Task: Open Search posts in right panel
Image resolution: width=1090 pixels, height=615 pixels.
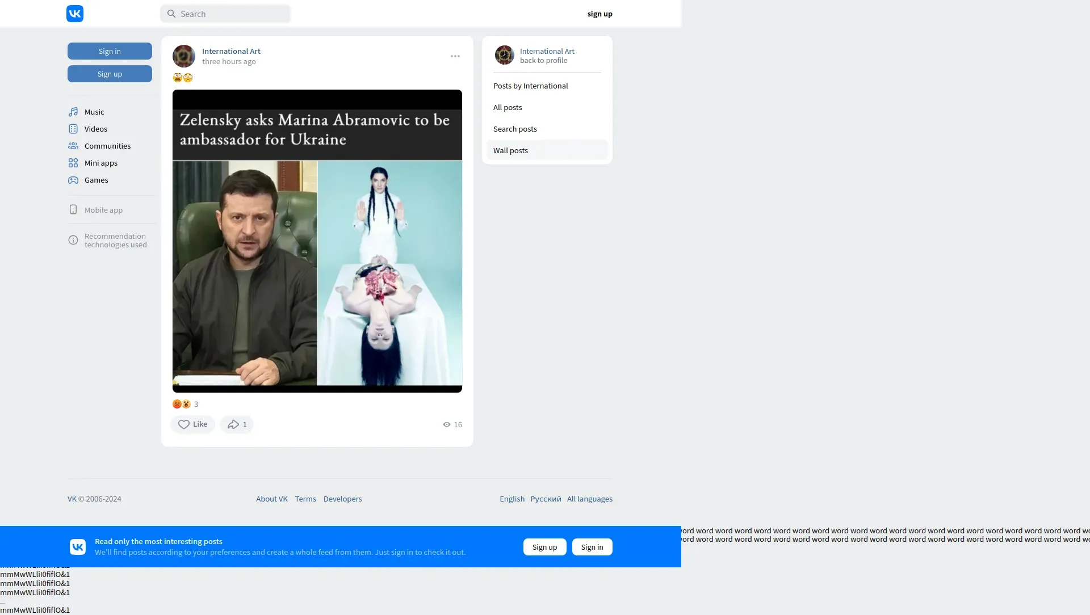Action: point(515,129)
